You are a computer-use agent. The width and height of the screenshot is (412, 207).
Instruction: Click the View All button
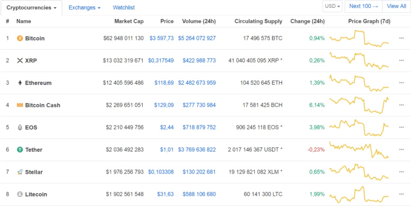[x=396, y=6]
